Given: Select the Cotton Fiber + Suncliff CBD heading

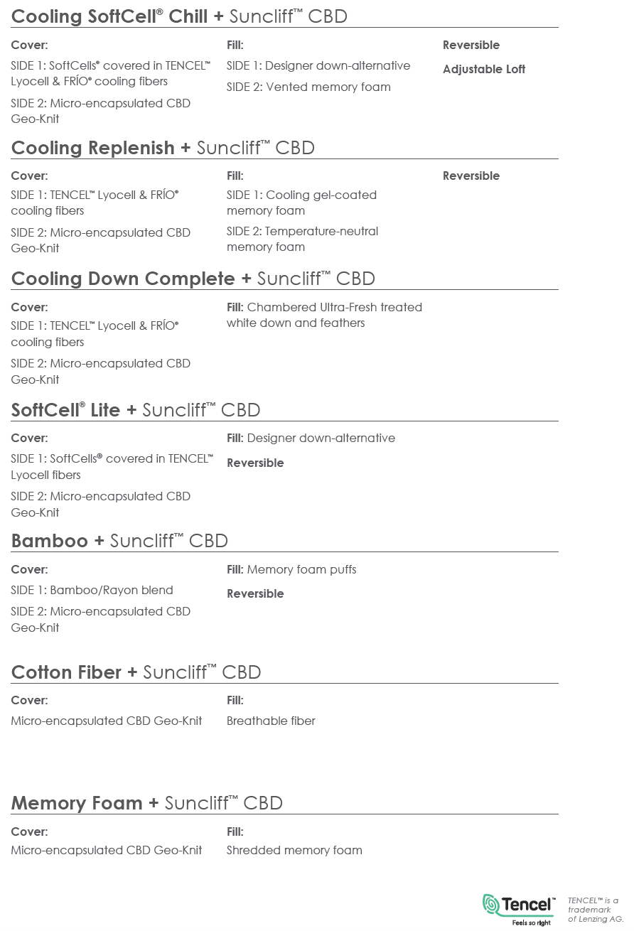Looking at the screenshot, I should [136, 672].
